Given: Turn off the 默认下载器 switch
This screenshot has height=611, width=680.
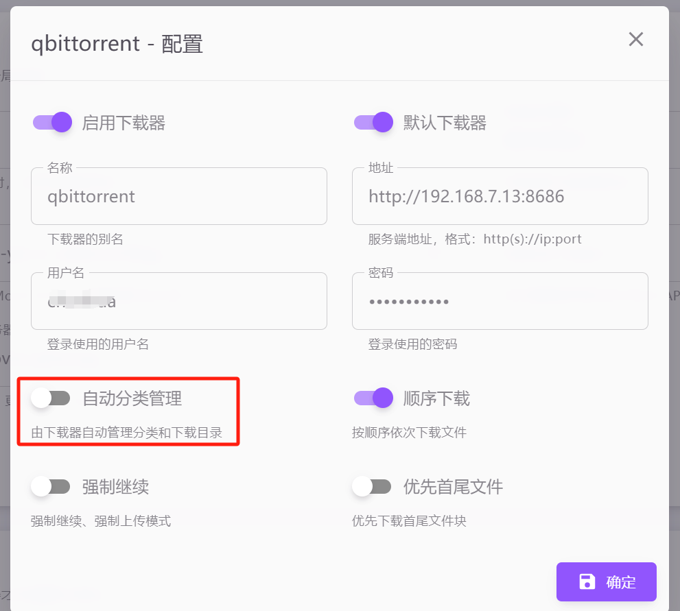Looking at the screenshot, I should click(x=373, y=123).
